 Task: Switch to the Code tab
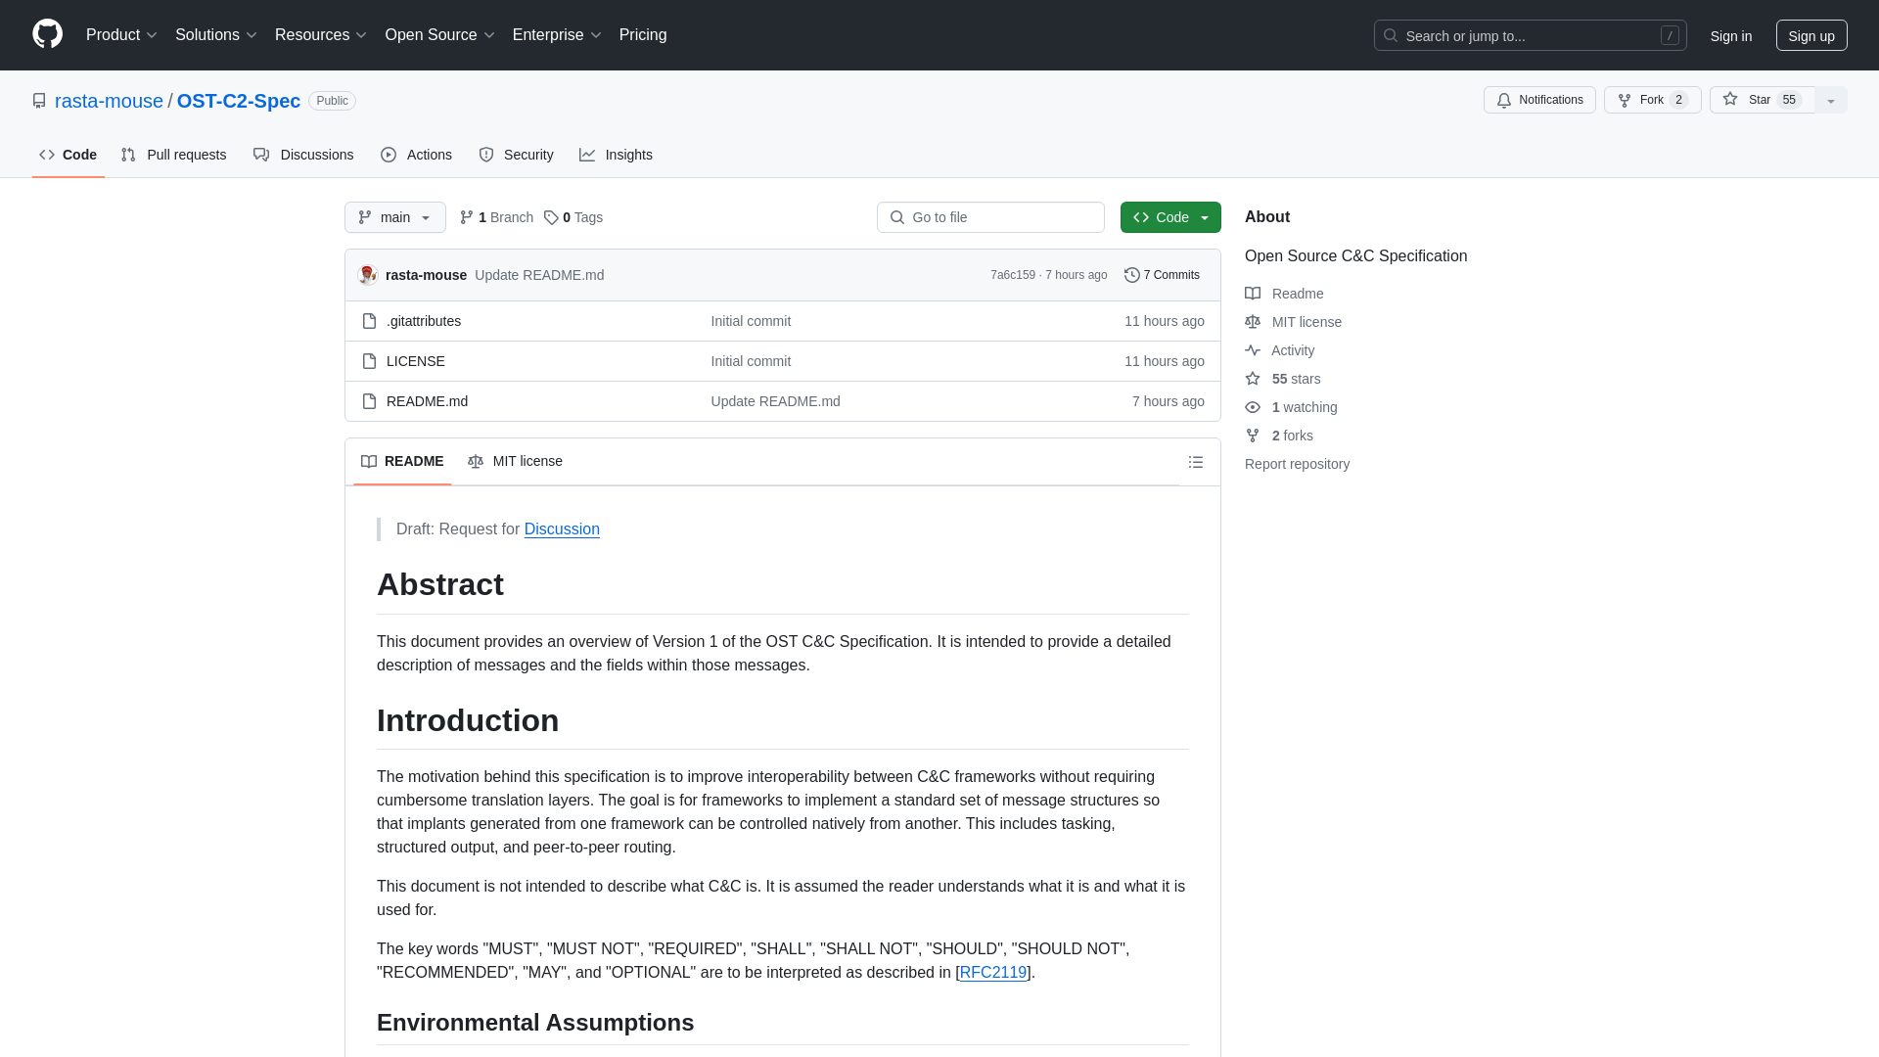point(69,155)
